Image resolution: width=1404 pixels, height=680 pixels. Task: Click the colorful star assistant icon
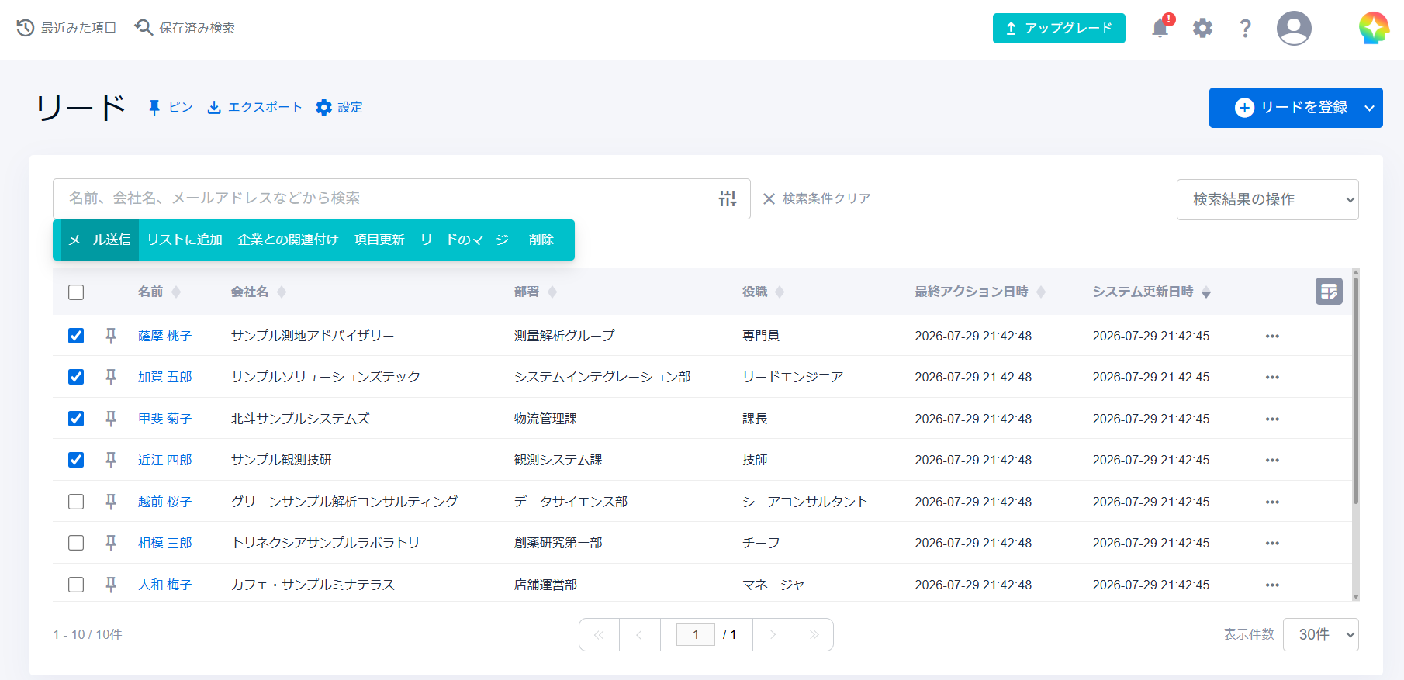(x=1374, y=29)
